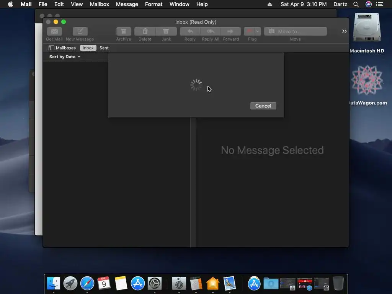Minimize the Inbox window with yellow button
The height and width of the screenshot is (294, 392).
(56, 22)
